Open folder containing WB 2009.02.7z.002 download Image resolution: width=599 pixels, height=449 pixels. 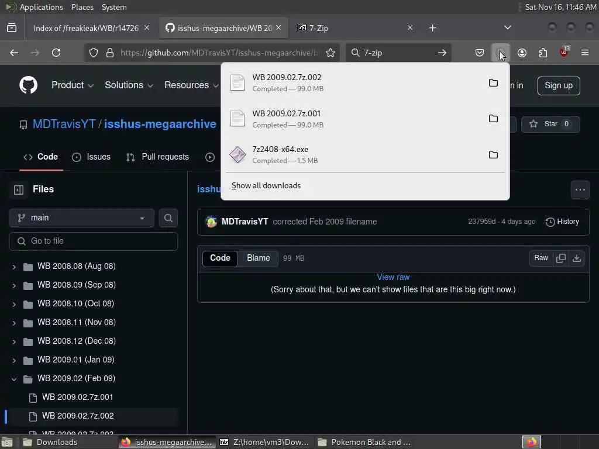493,83
